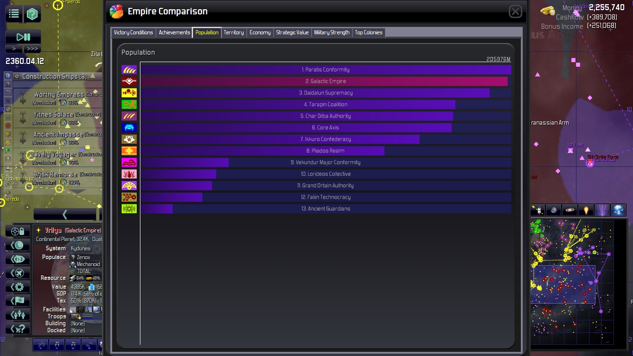Click the Pliados Realm flag icon
Screen dimensions: 633x356
(129, 151)
